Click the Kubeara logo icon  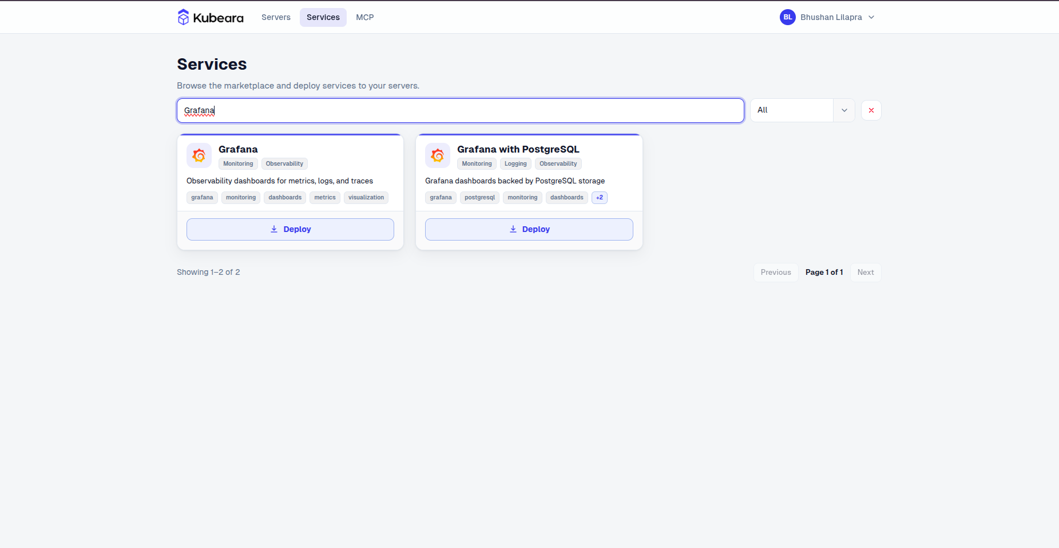[x=183, y=17]
